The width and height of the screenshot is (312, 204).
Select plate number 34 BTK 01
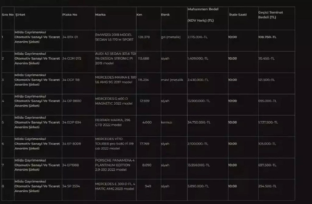(70, 37)
